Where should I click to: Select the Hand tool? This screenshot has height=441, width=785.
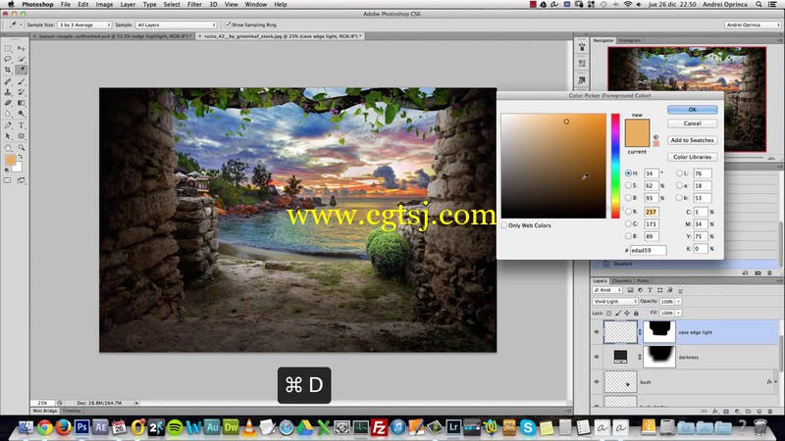[8, 148]
